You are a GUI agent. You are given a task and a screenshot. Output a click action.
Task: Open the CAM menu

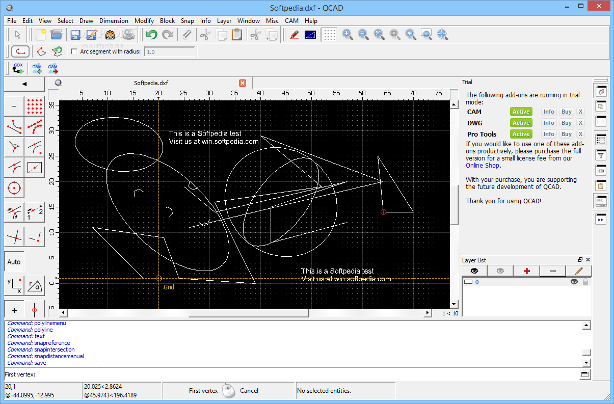(x=291, y=21)
